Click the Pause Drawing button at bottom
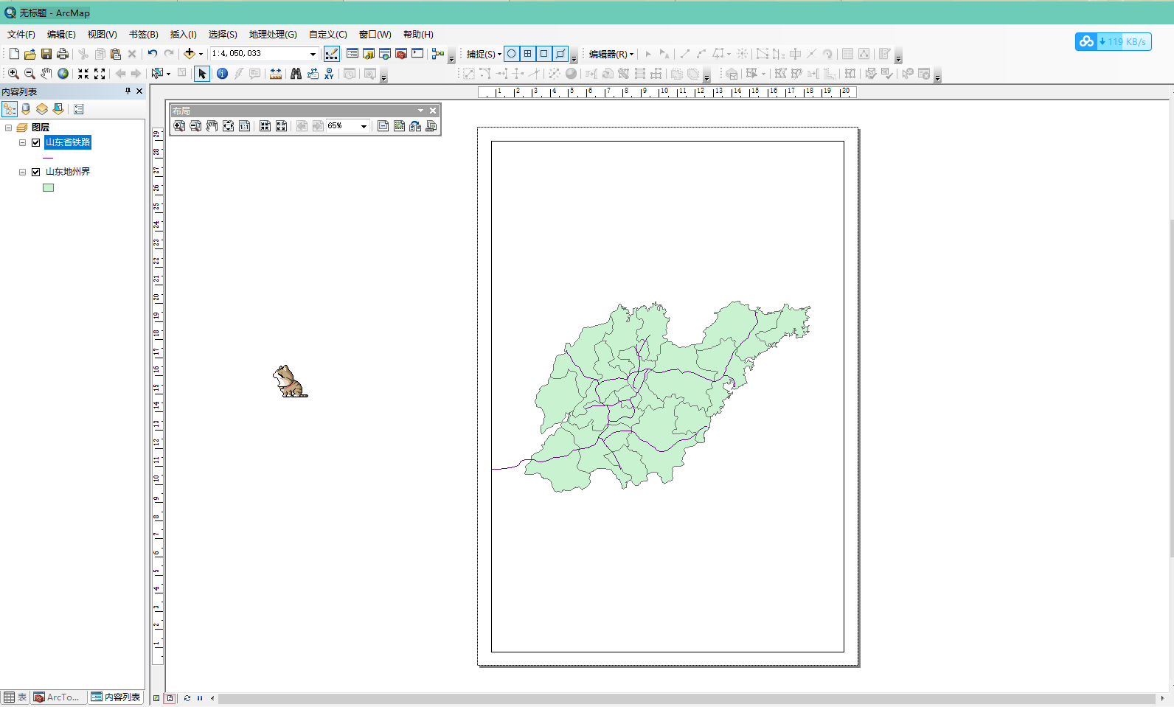 pyautogui.click(x=200, y=698)
